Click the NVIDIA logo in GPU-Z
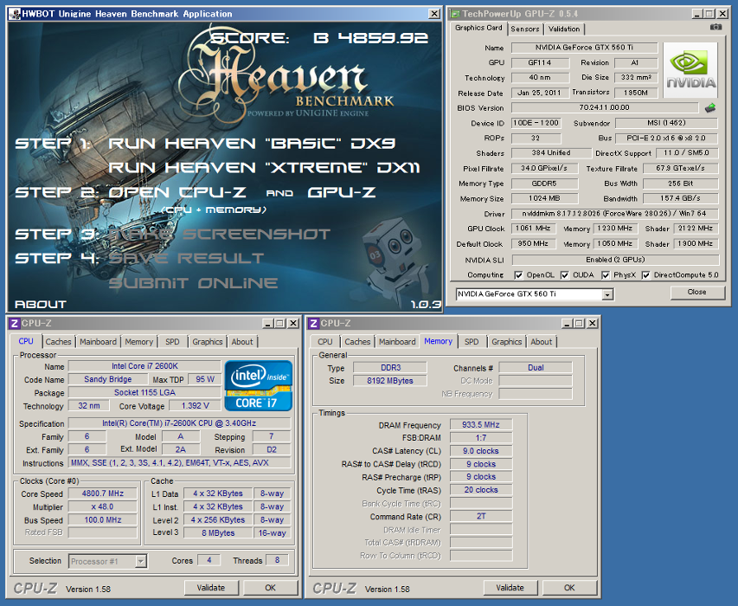The image size is (738, 606). 690,69
